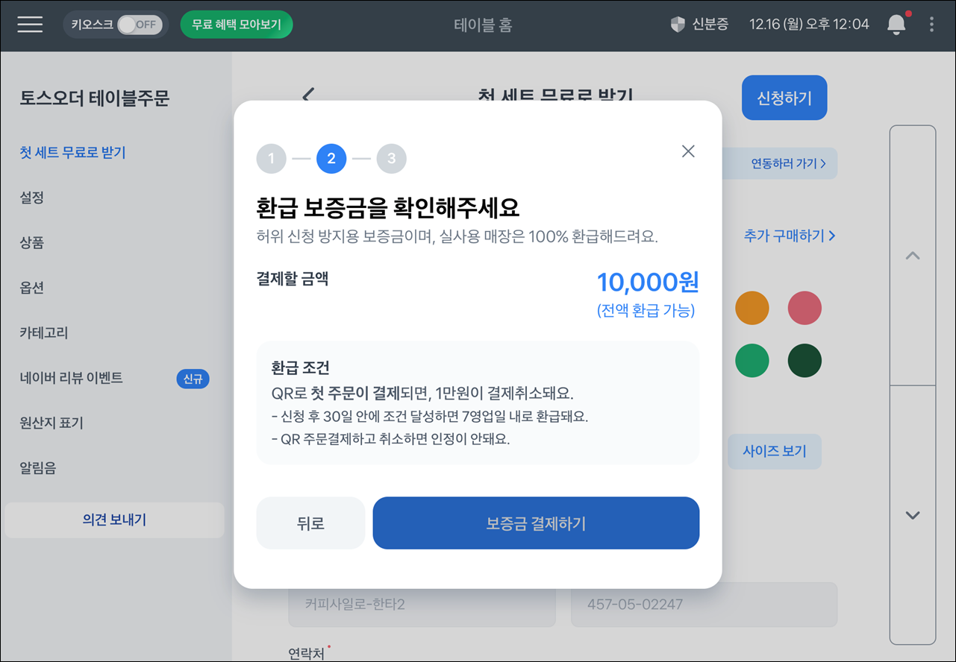Click the 무료 혜택 모아보기 button
Viewport: 956px width, 662px height.
pyautogui.click(x=236, y=25)
